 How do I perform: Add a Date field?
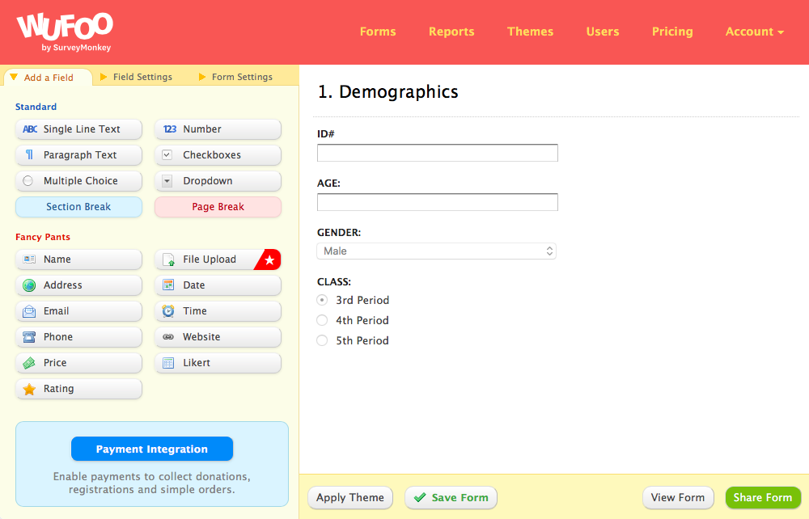218,285
